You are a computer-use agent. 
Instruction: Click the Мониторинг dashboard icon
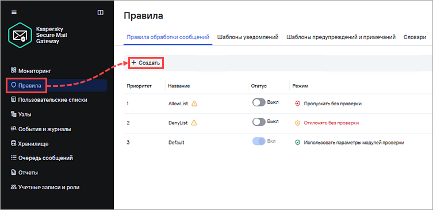click(13, 71)
